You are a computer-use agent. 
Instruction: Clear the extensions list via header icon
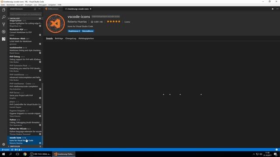pos(35,9)
